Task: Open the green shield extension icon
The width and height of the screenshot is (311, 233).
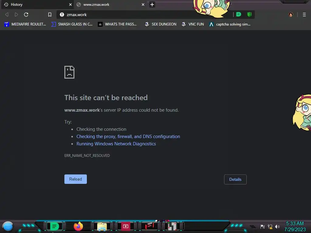Action: [249, 14]
